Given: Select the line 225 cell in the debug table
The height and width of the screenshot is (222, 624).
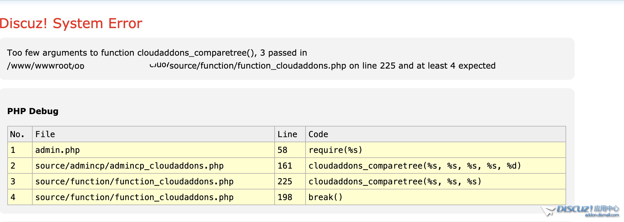Looking at the screenshot, I should 285,182.
